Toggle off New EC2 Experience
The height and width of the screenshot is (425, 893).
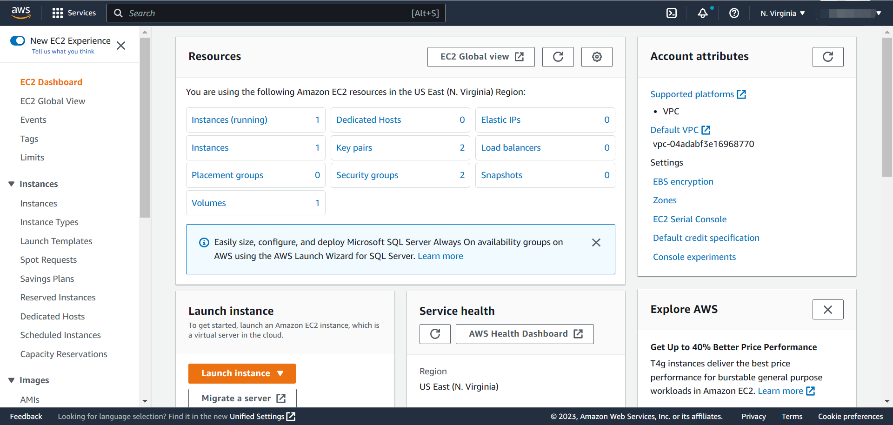click(18, 41)
